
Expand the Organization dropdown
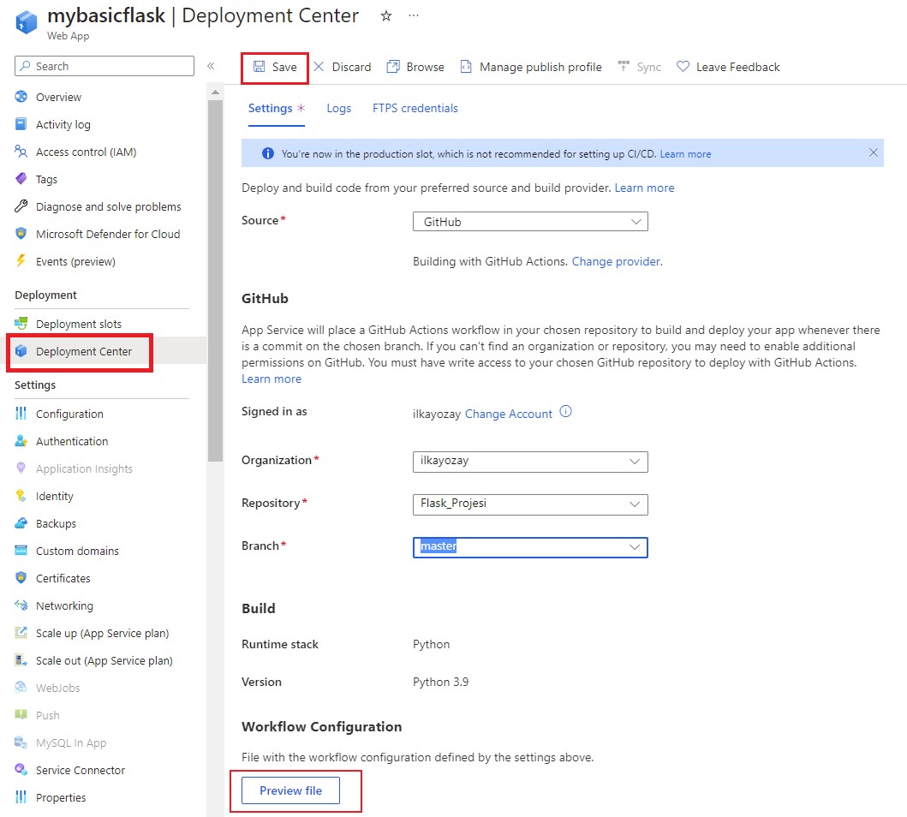tap(530, 462)
